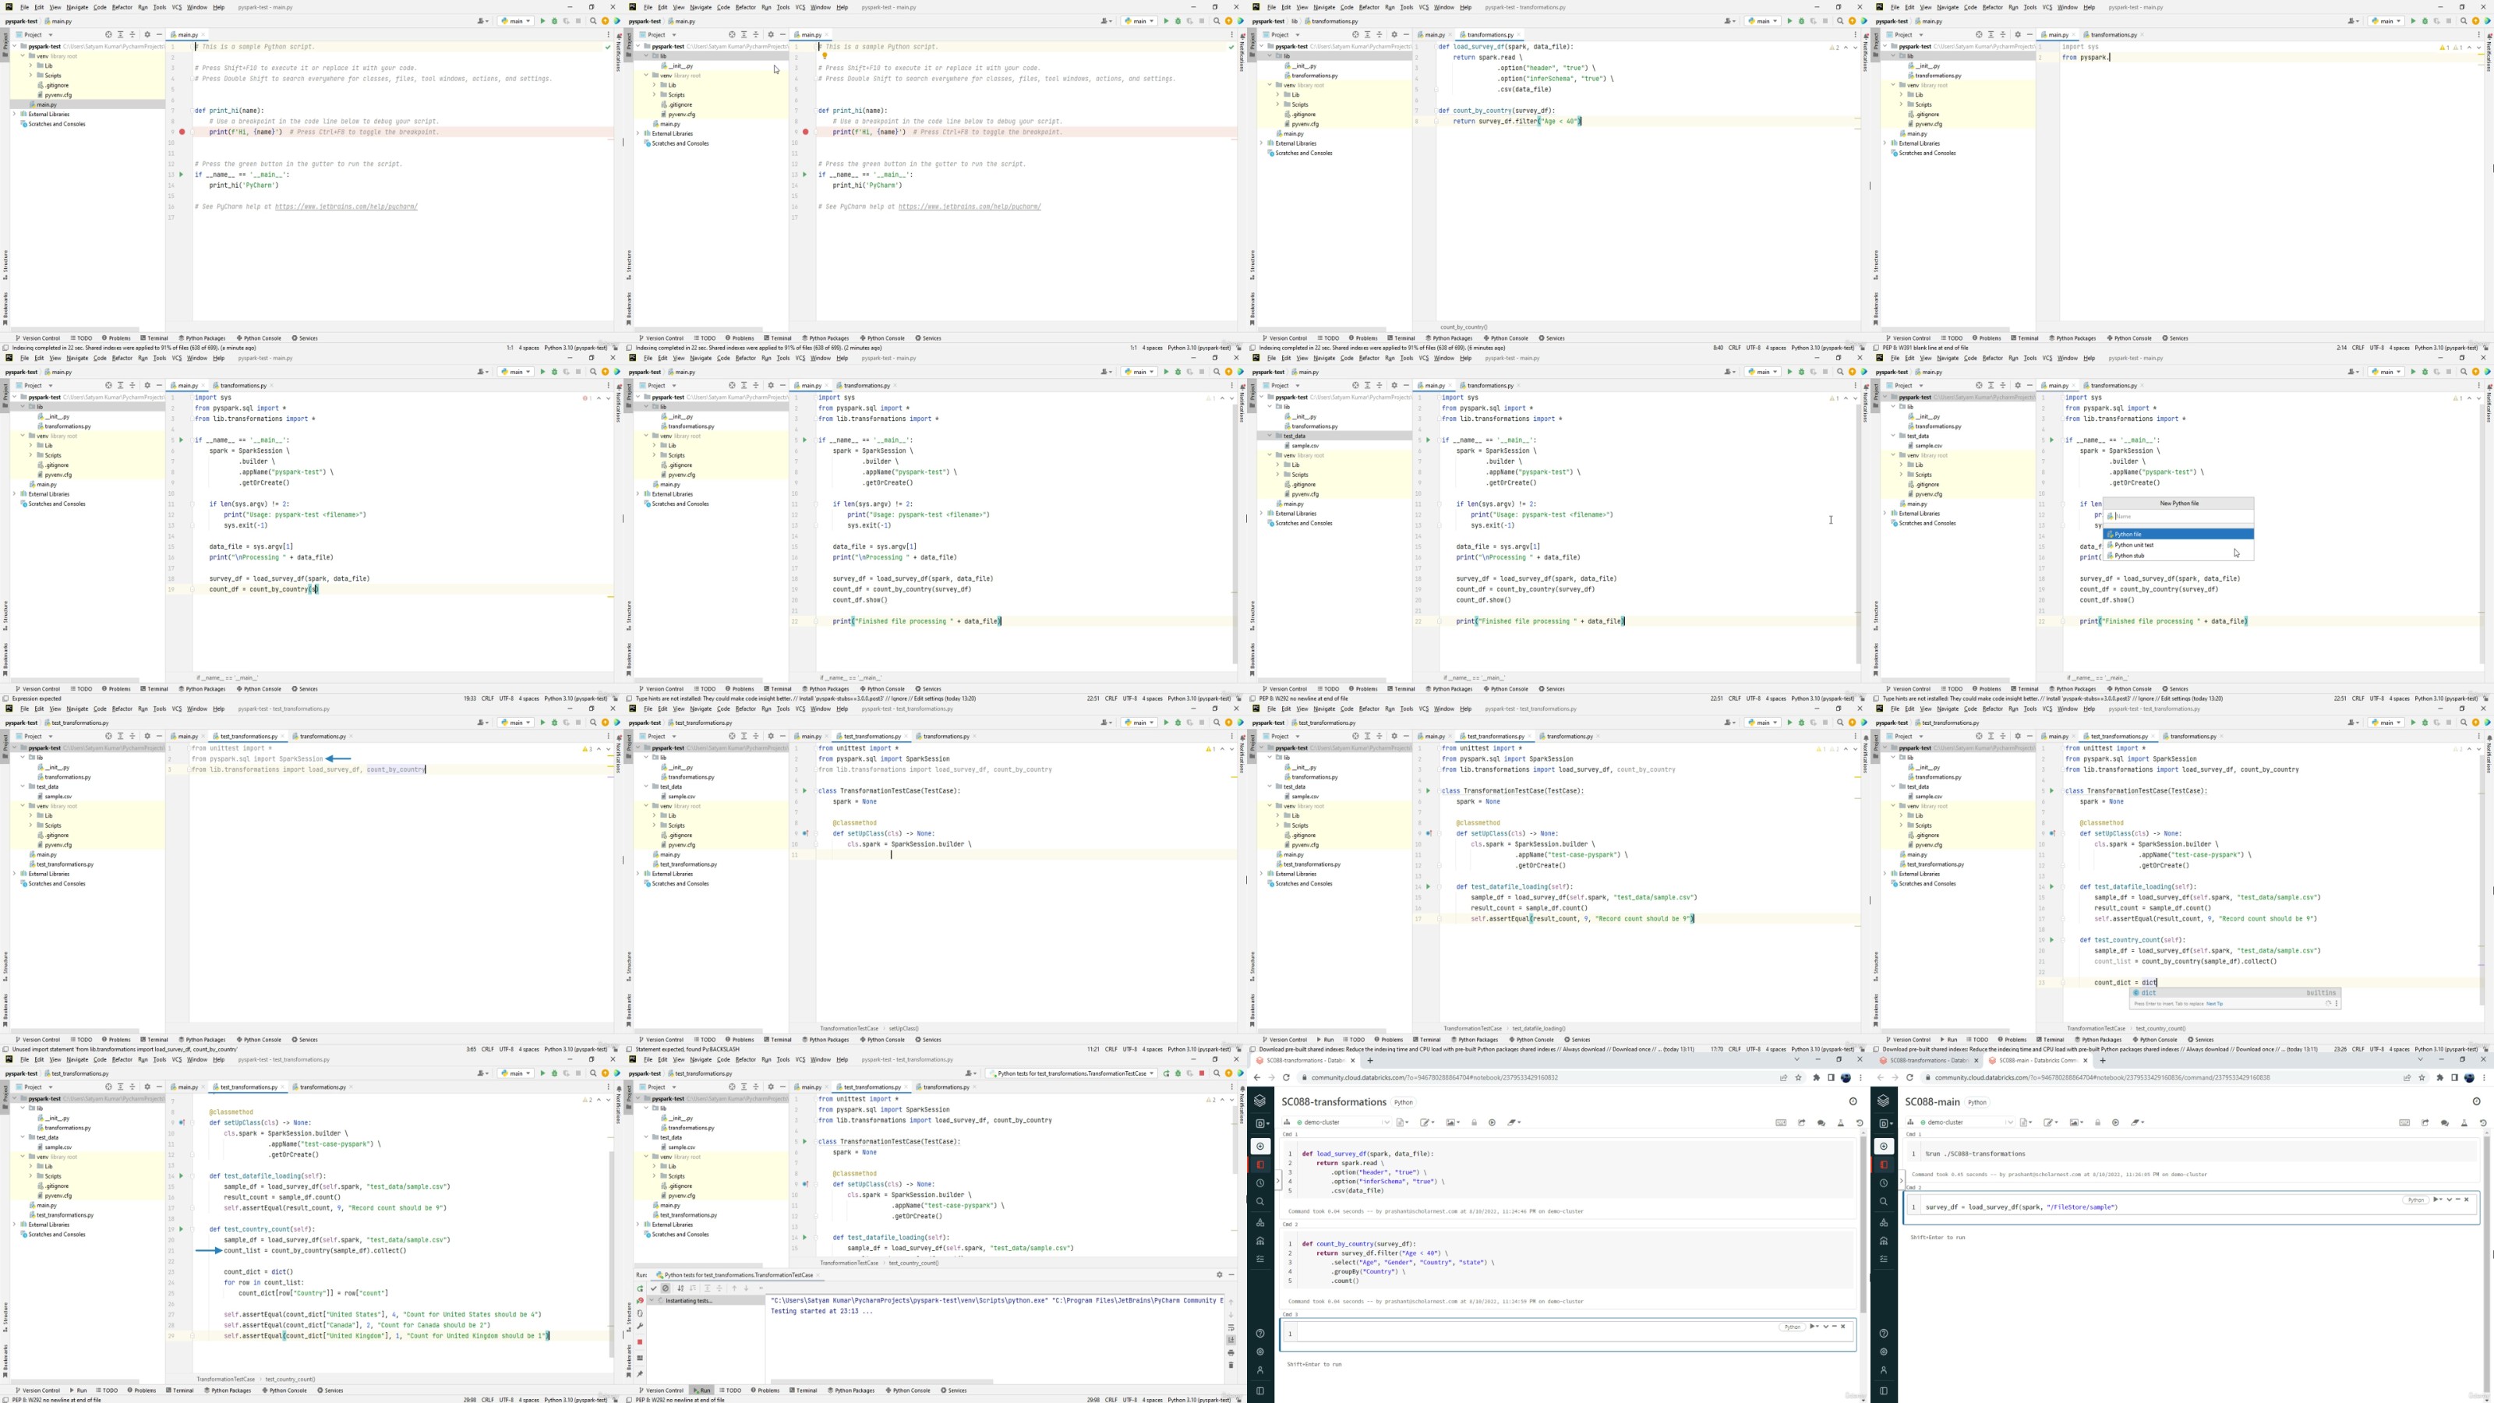This screenshot has width=2494, height=1403.
Task: Click empty Cmd 3 cell in SC088-transformations notebook
Action: (1568, 1331)
